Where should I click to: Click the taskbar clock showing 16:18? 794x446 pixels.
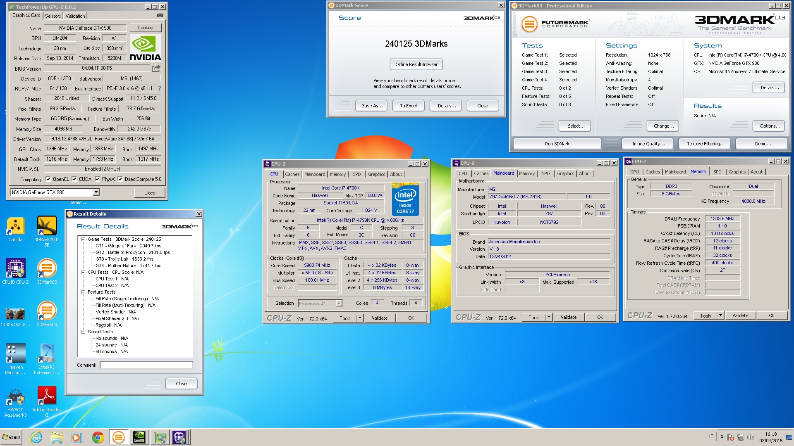point(771,437)
